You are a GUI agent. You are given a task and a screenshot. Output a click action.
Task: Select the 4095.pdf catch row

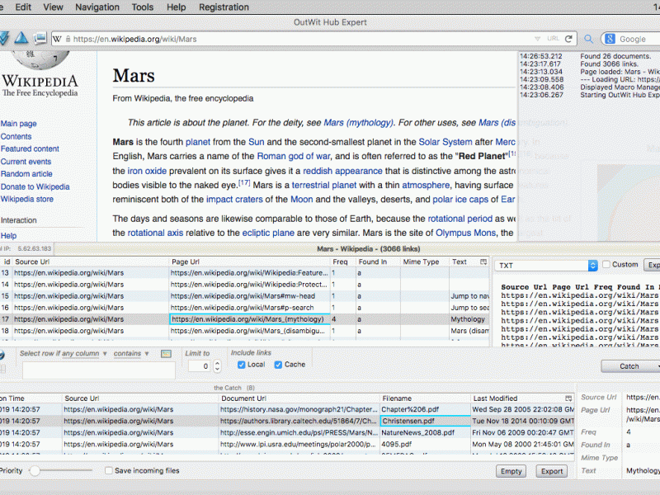(x=286, y=444)
